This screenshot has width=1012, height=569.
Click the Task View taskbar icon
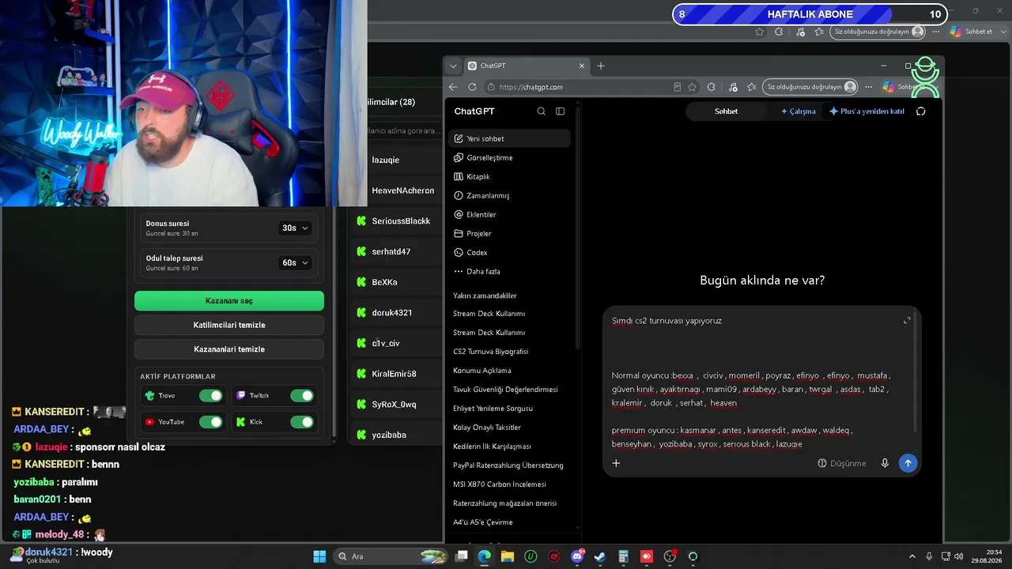[x=462, y=556]
